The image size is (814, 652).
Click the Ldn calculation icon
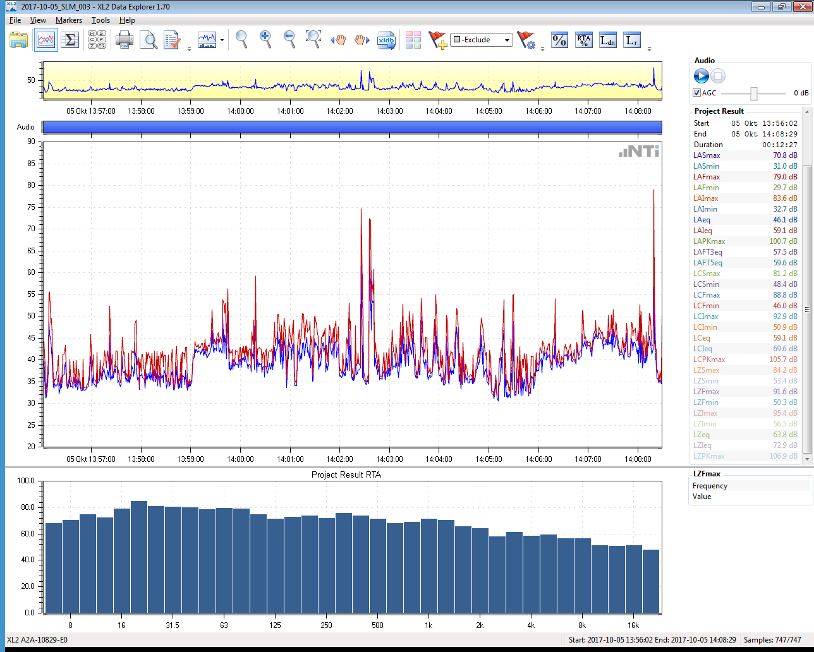pyautogui.click(x=607, y=40)
